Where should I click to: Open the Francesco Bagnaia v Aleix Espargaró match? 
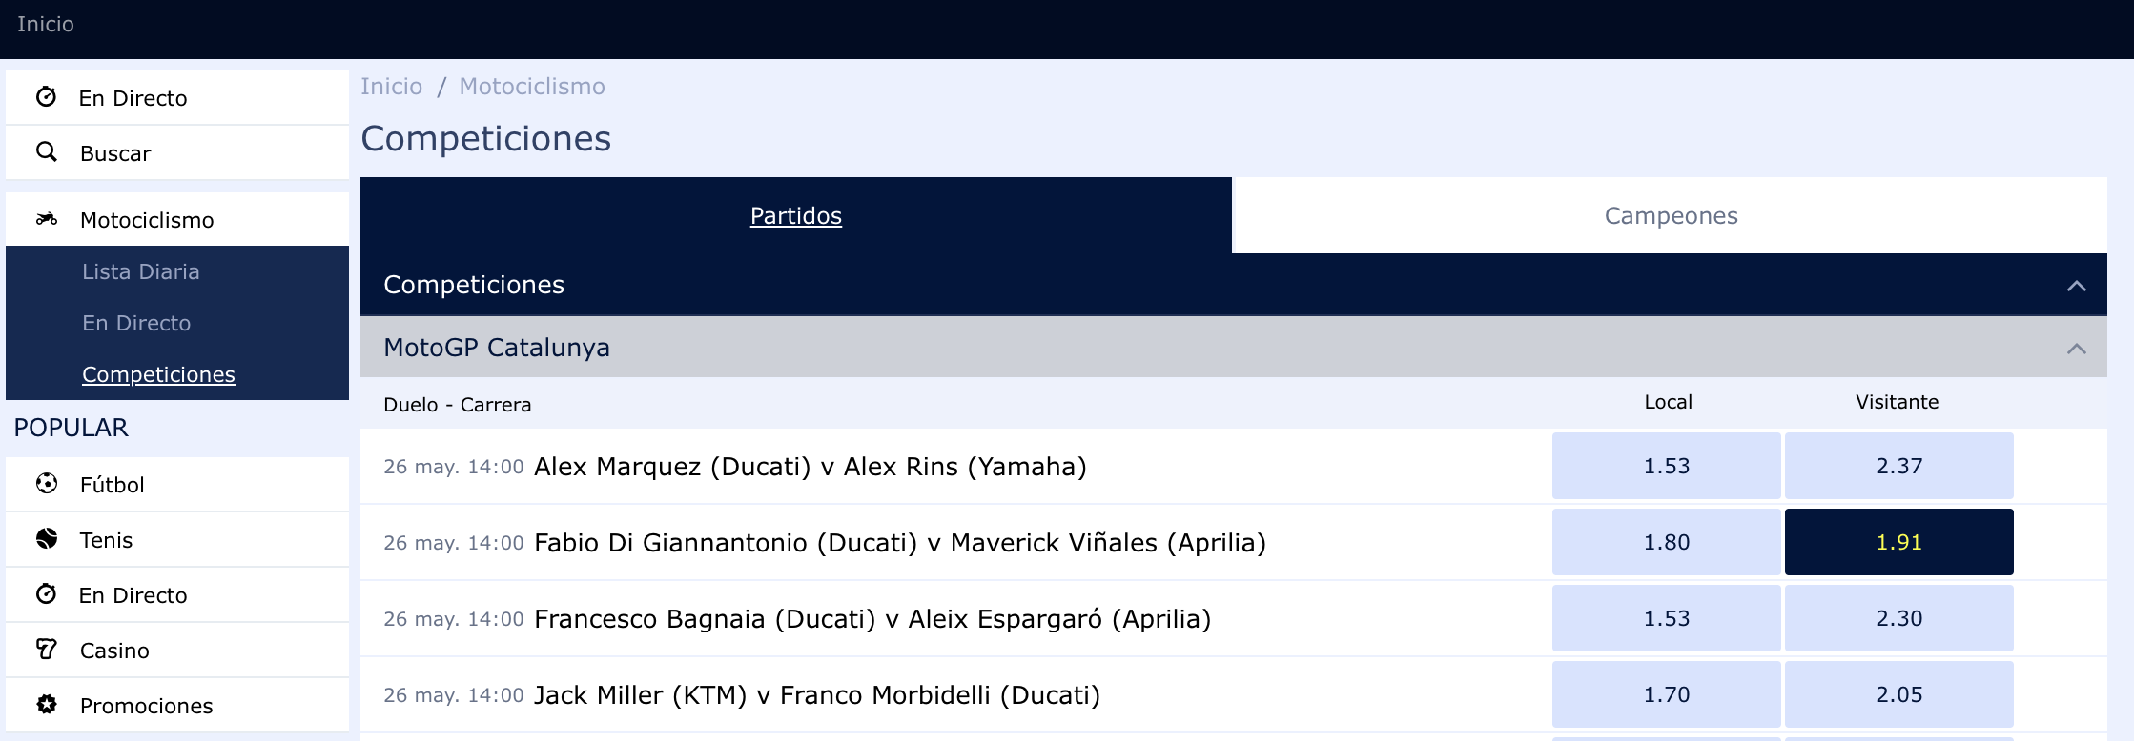pos(872,618)
